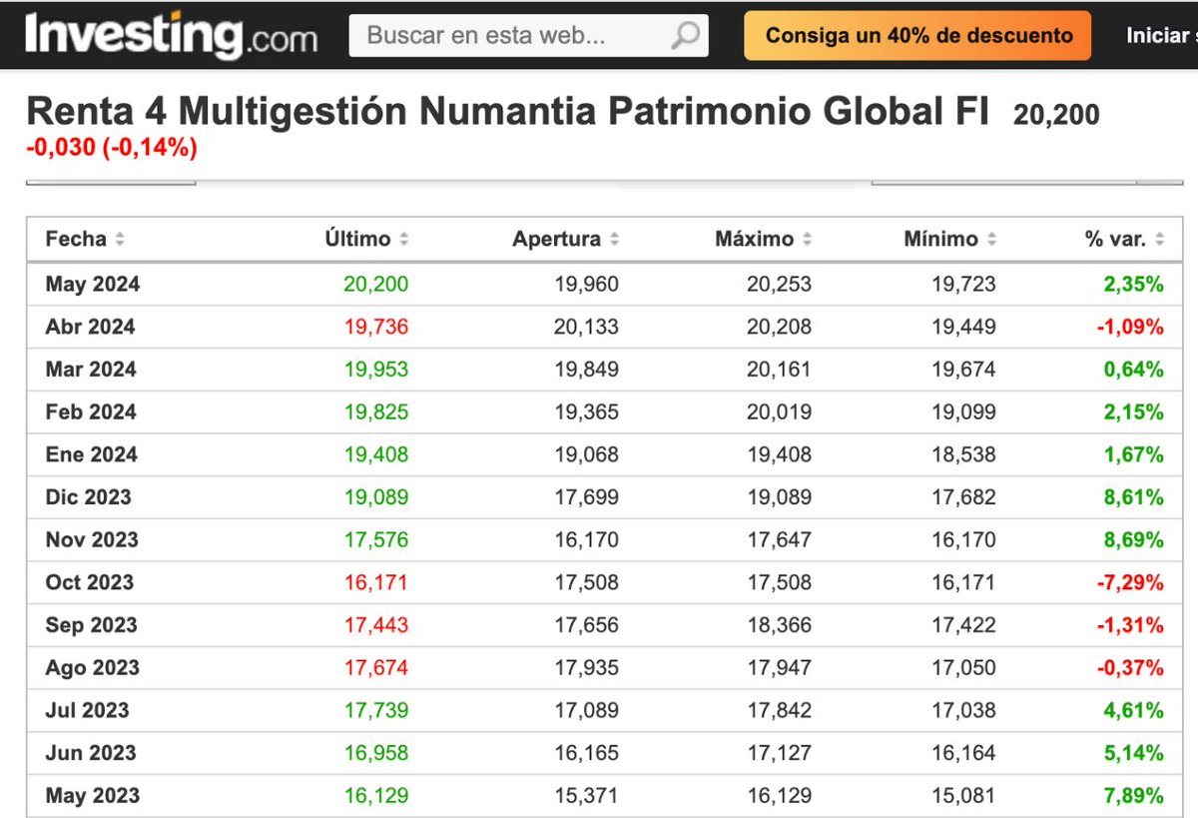Screen dimensions: 1198x818
Task: Select the 'May 2024' date cell
Action: 93,285
